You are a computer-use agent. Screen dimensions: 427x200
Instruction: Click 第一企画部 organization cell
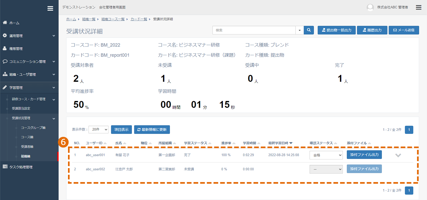pos(167,155)
